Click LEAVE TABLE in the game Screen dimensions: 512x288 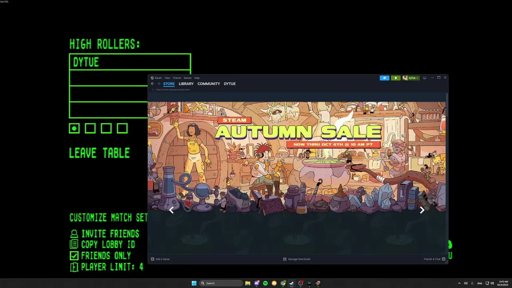pos(99,153)
